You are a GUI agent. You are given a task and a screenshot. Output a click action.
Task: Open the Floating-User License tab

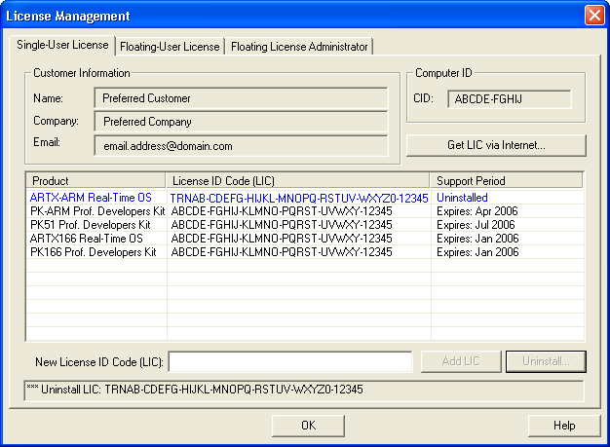(170, 47)
